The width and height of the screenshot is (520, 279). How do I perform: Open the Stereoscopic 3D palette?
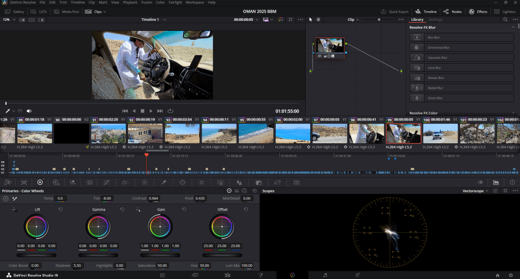[297, 182]
